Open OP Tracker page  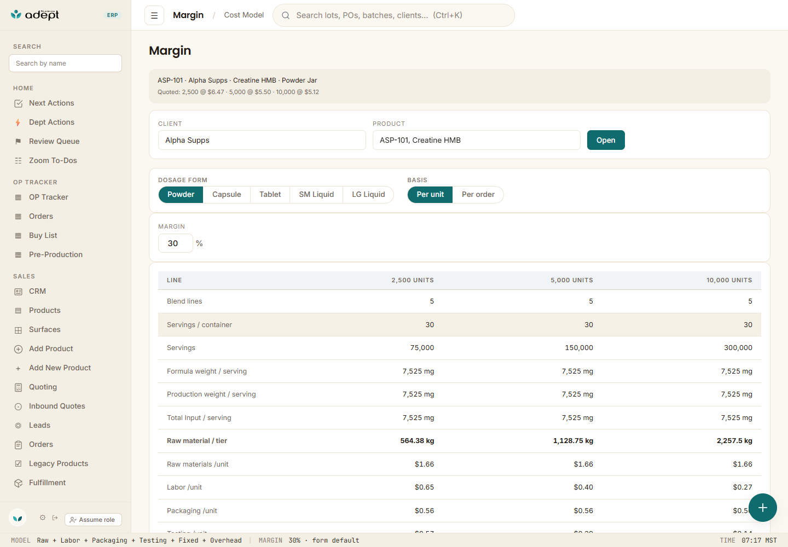[x=49, y=197]
